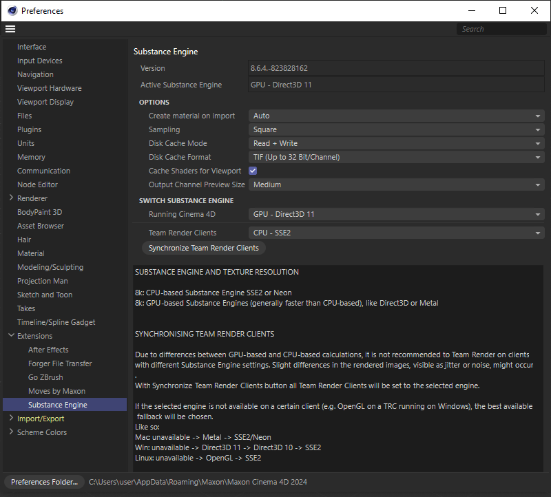Click the Cinema 4D logo in title bar
The height and width of the screenshot is (497, 551).
pyautogui.click(x=12, y=11)
